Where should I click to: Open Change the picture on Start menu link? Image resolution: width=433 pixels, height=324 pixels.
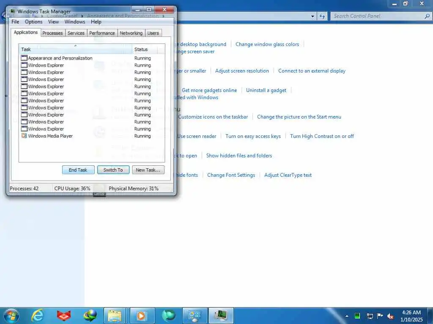point(299,117)
